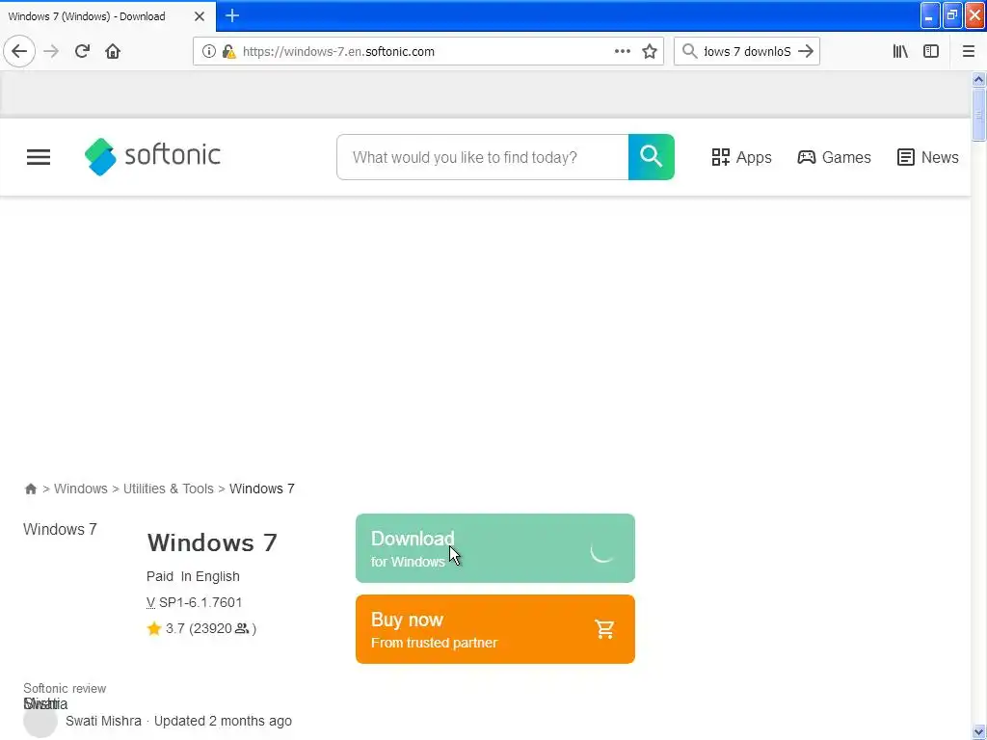987x740 pixels.
Task: Click the yellow rating star icon
Action: tap(154, 628)
